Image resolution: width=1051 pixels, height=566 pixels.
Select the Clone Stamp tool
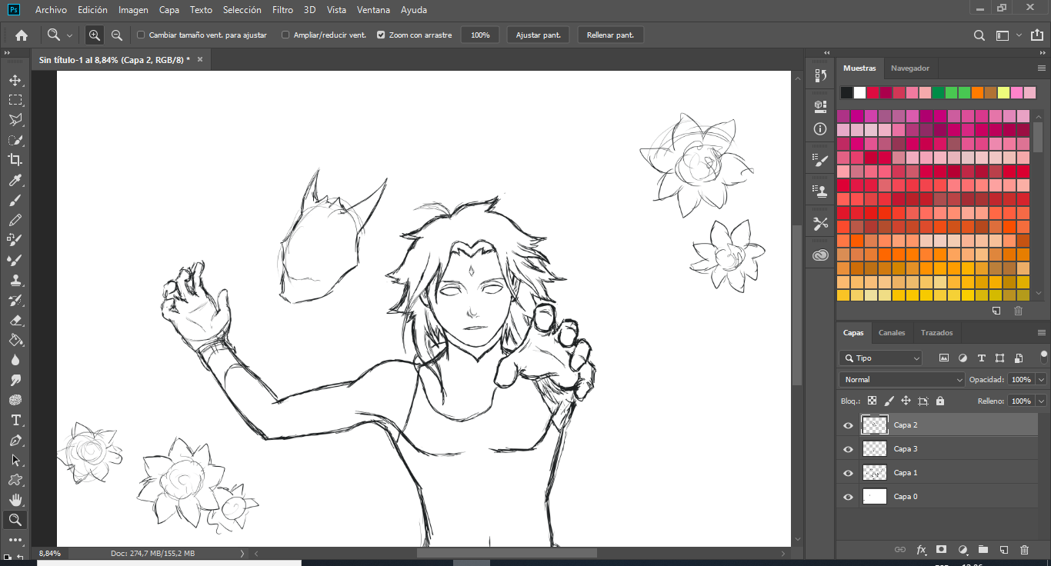(15, 280)
